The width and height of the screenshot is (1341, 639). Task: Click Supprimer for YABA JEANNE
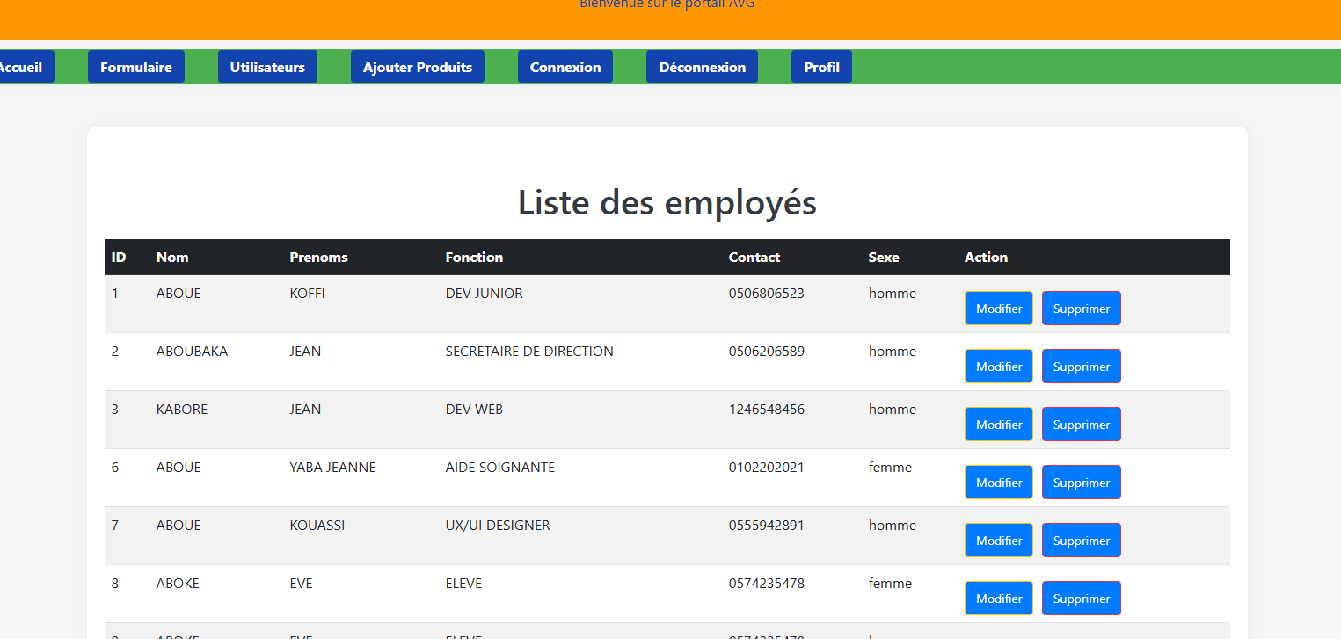[1081, 483]
